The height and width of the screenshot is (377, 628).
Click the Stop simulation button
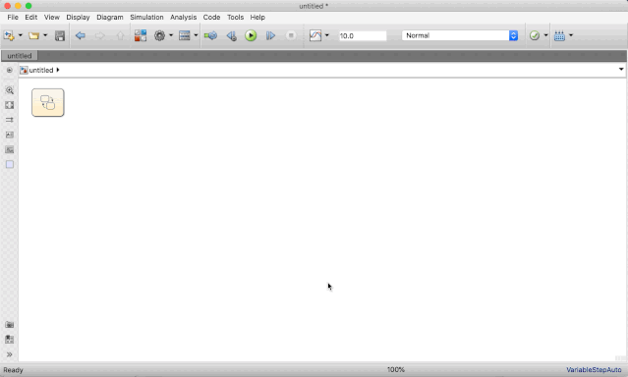click(x=291, y=35)
